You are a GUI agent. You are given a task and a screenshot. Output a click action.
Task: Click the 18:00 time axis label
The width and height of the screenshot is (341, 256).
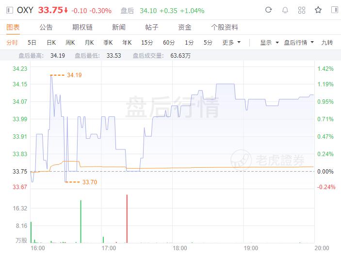(x=180, y=248)
